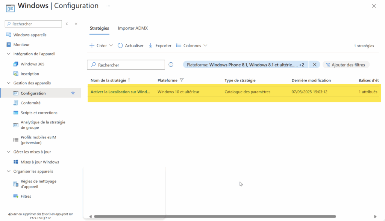Open the Colonnes dropdown
The image size is (385, 221).
[192, 45]
